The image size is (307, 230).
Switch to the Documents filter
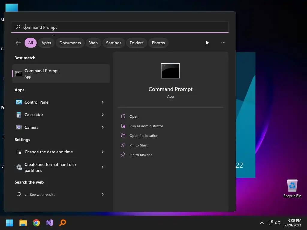coord(70,43)
